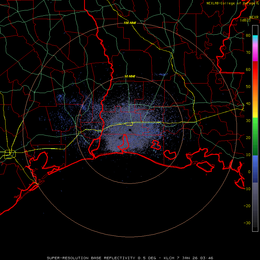Viewport: 260px width, 260px height.
Task: Click the 0 value on the dBZ scale
Action: click(x=249, y=172)
